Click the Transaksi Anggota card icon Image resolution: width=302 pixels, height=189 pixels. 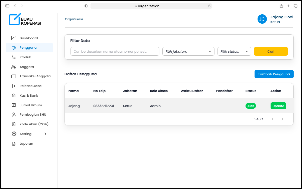[14, 76]
